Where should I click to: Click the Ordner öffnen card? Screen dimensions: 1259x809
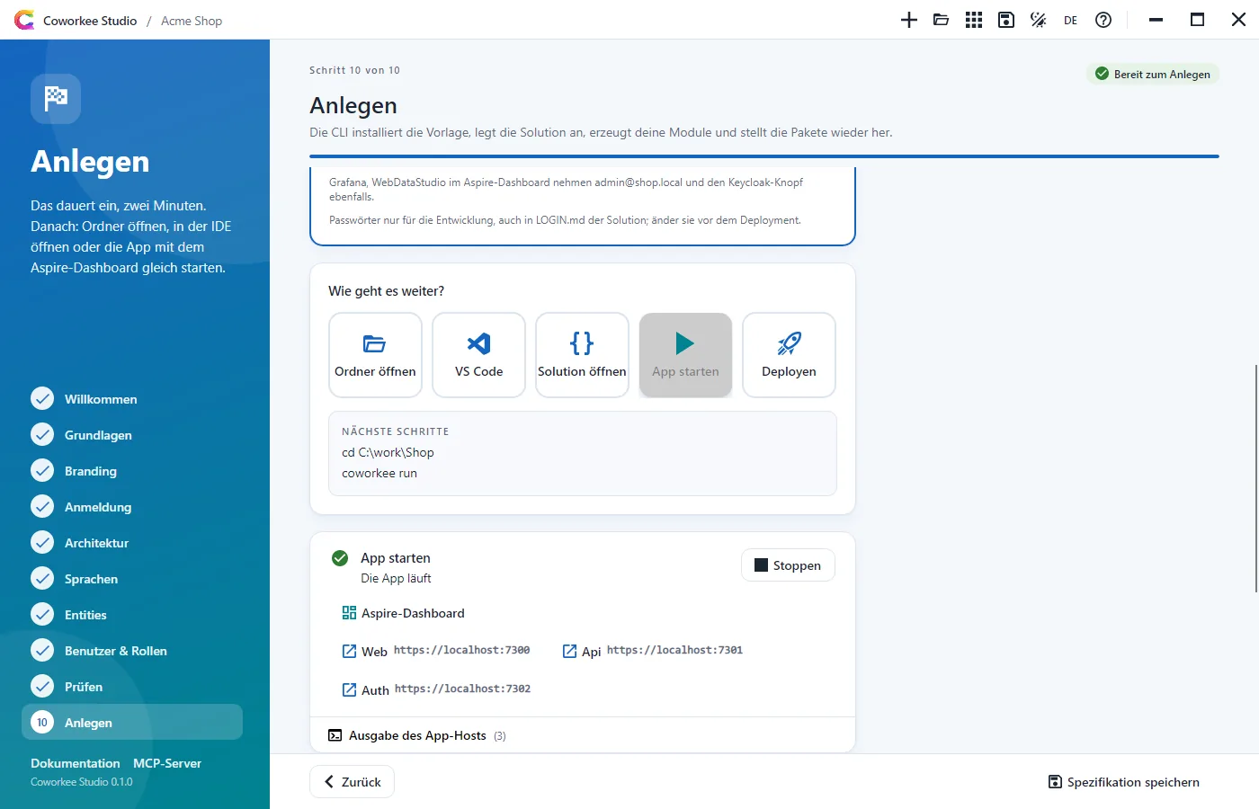click(375, 355)
